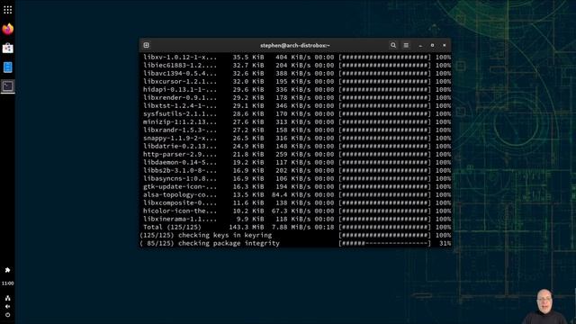
Task: Select the terminal icon in the dock
Action: point(8,86)
